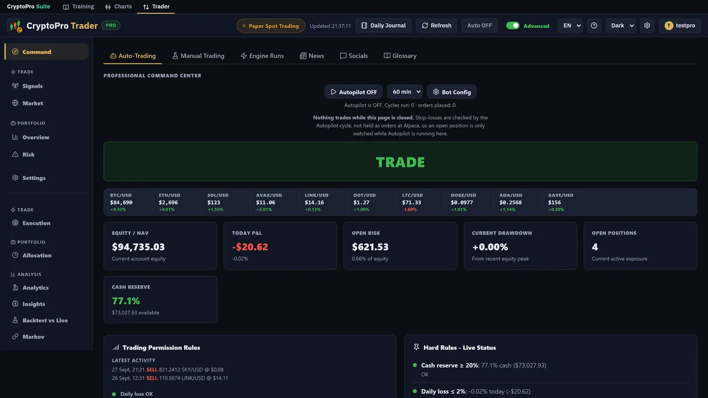Click the CryptoPro Trader logo icon
The width and height of the screenshot is (708, 398).
pos(15,25)
